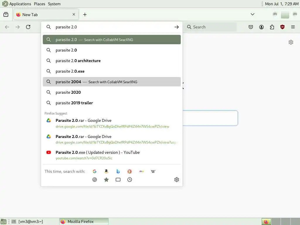Click the Firefox View icon
Viewport: 300px width, 225px height.
(6, 15)
